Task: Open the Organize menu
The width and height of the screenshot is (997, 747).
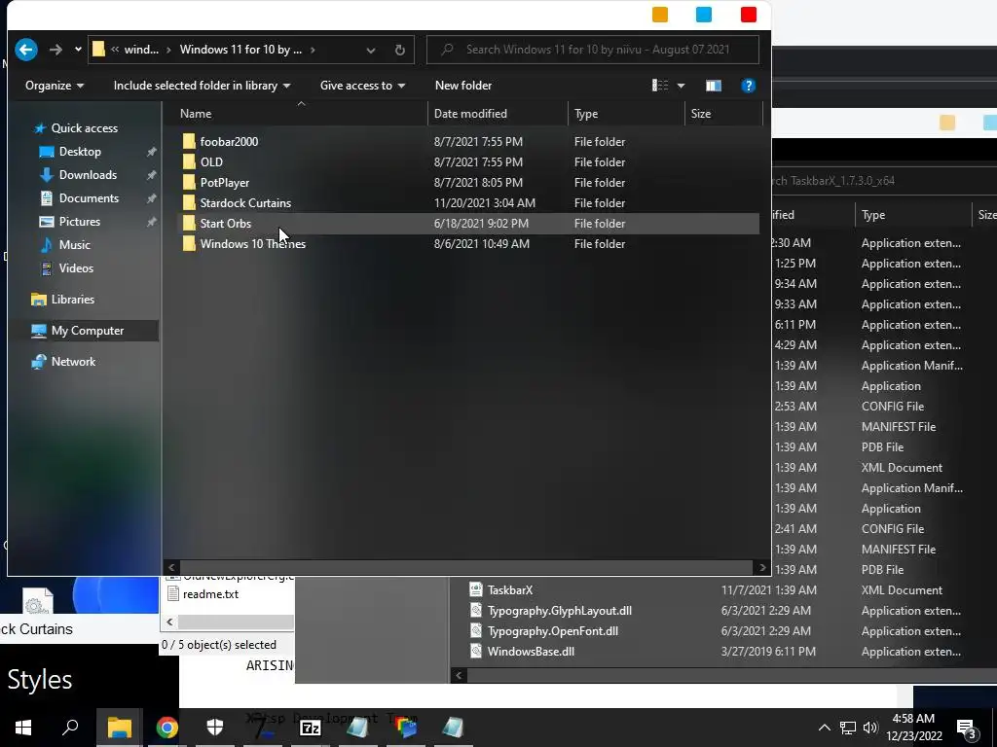Action: pyautogui.click(x=55, y=86)
